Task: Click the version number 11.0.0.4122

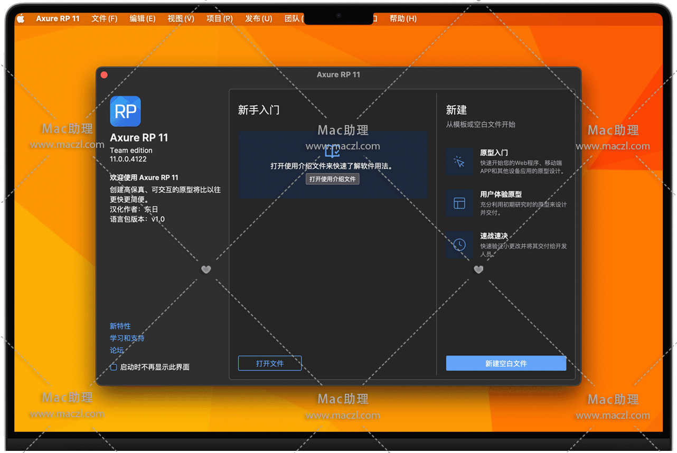Action: pyautogui.click(x=128, y=158)
